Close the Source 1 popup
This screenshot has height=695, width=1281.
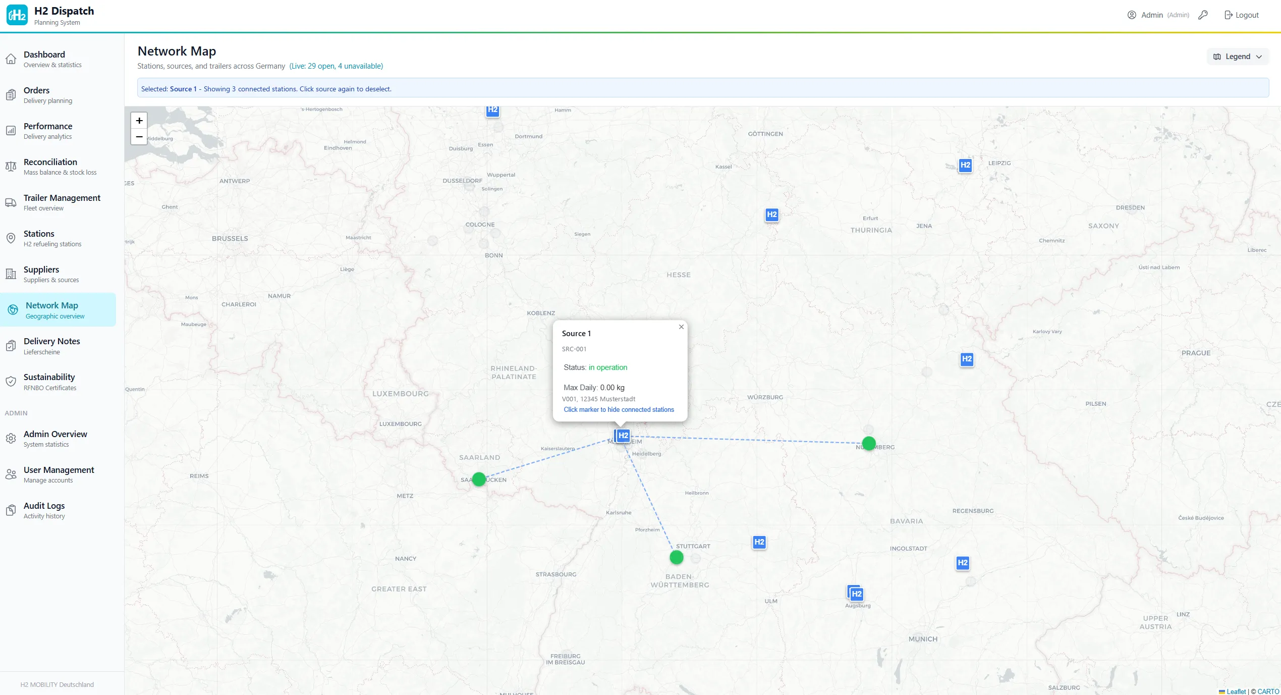point(681,327)
